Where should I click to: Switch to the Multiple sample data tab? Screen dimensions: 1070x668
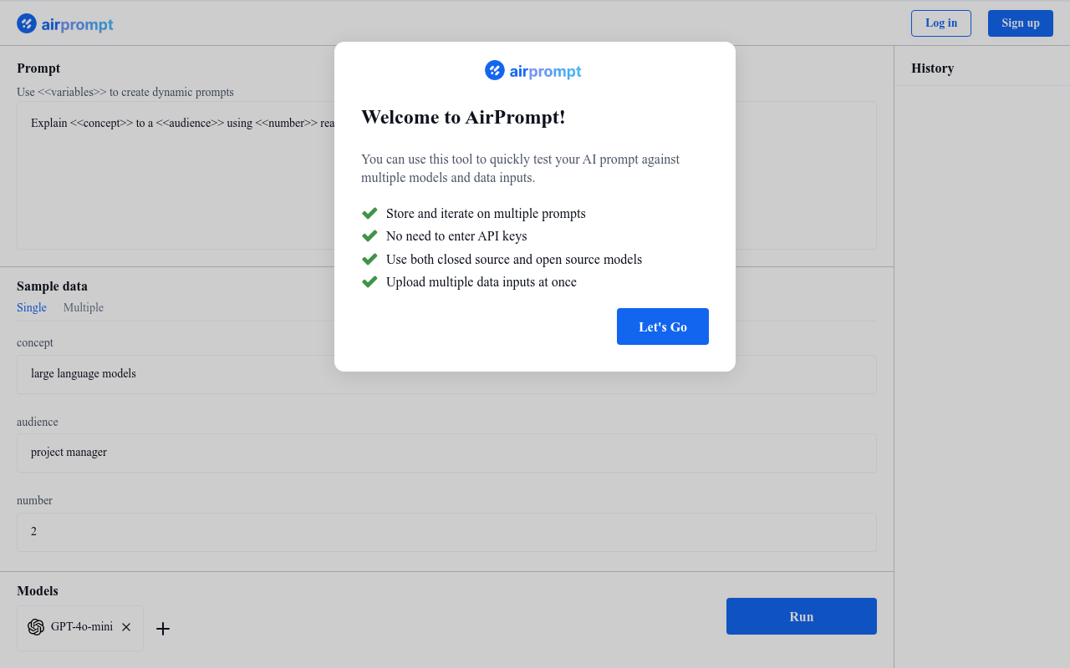pos(84,307)
